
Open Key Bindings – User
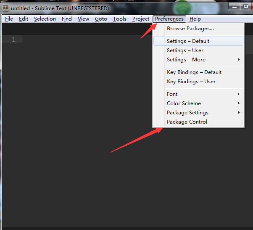(x=198, y=82)
